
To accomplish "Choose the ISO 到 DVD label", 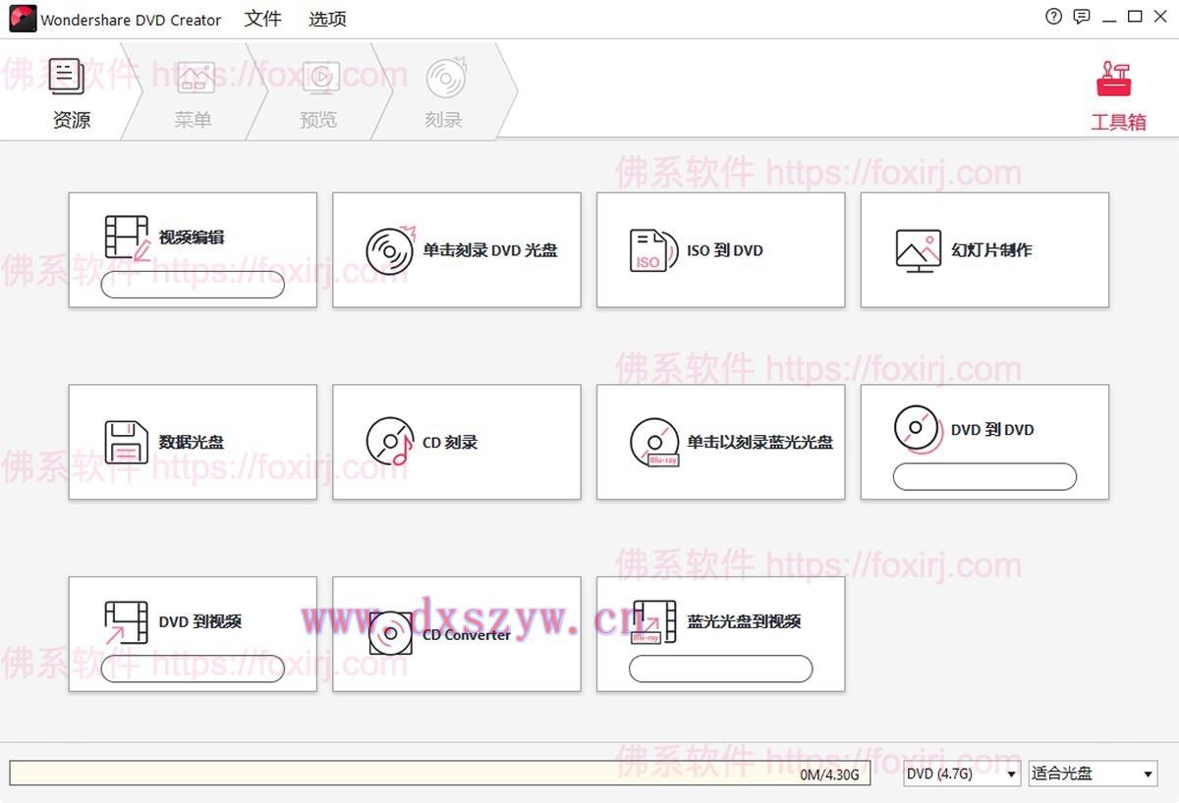I will (725, 250).
